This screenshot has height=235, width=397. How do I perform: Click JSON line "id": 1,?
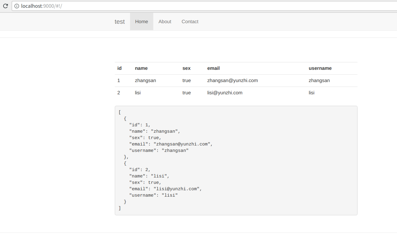(140, 125)
